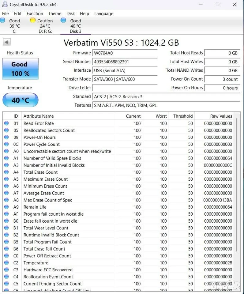Click the Power On Hours value field
Image resolution: width=244 pixels, height=294 pixels.
point(222,88)
